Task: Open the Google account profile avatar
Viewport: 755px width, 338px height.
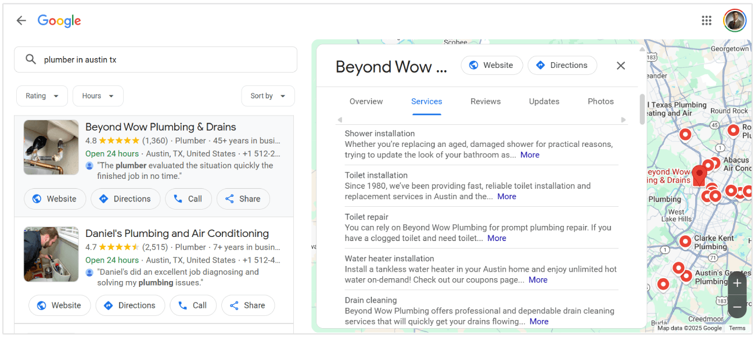Action: click(735, 21)
